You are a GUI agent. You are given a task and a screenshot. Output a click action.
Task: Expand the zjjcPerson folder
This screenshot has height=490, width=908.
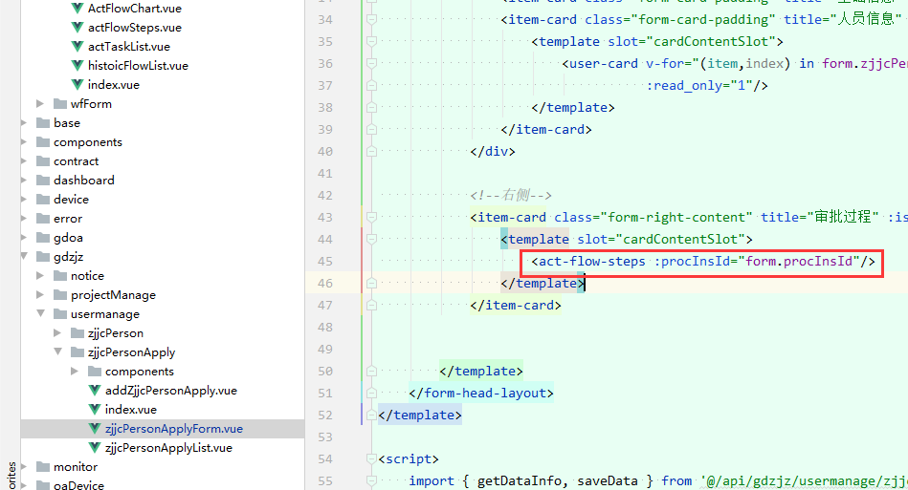pyautogui.click(x=56, y=333)
